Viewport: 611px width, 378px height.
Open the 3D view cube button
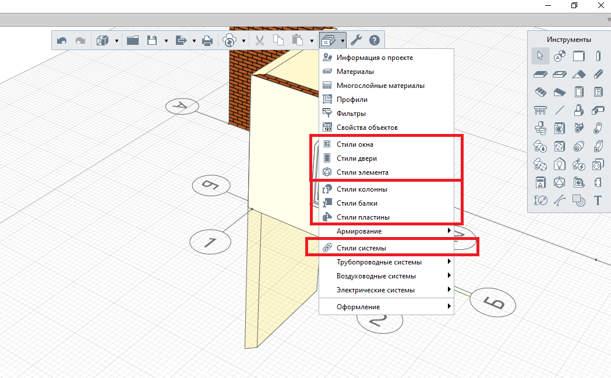(103, 41)
